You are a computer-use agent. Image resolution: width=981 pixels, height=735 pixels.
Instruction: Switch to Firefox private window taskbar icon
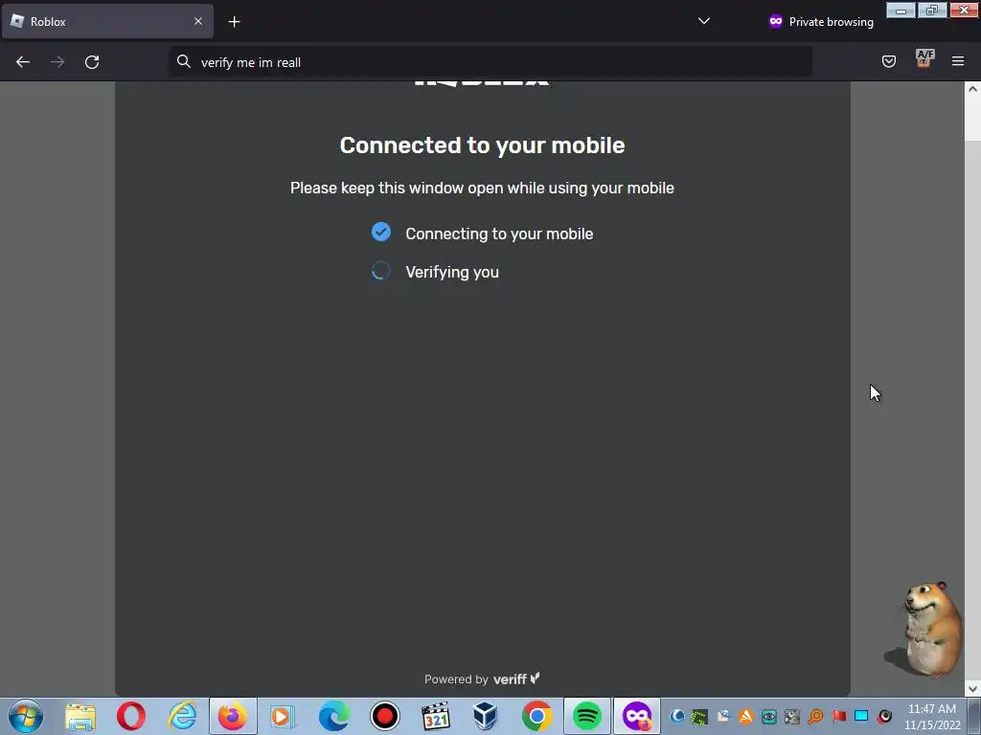pos(637,716)
